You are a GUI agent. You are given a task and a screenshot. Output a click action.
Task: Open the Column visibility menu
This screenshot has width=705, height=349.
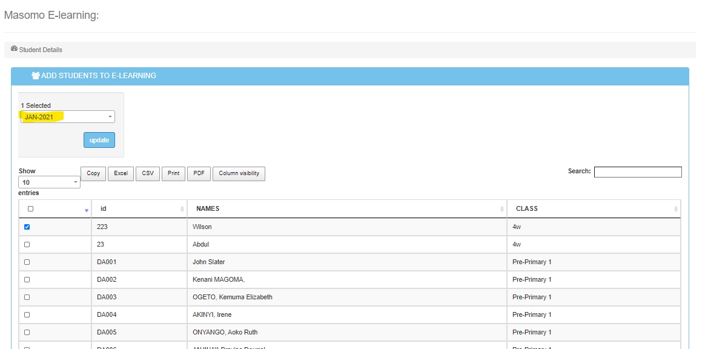239,174
